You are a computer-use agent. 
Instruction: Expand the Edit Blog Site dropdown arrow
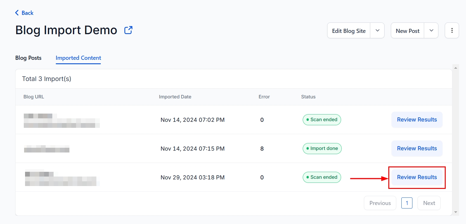[x=377, y=31]
